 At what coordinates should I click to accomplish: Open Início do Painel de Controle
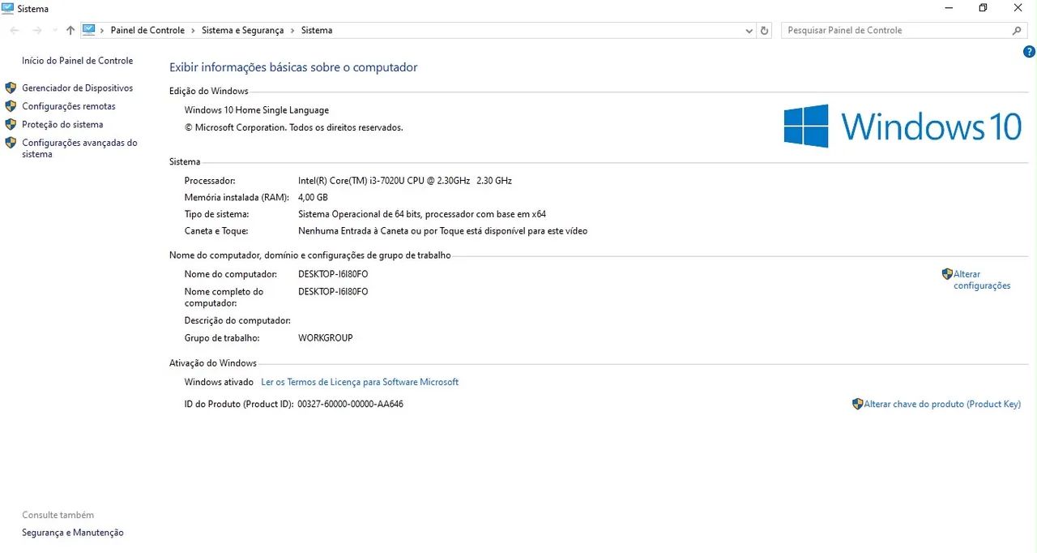click(x=77, y=61)
